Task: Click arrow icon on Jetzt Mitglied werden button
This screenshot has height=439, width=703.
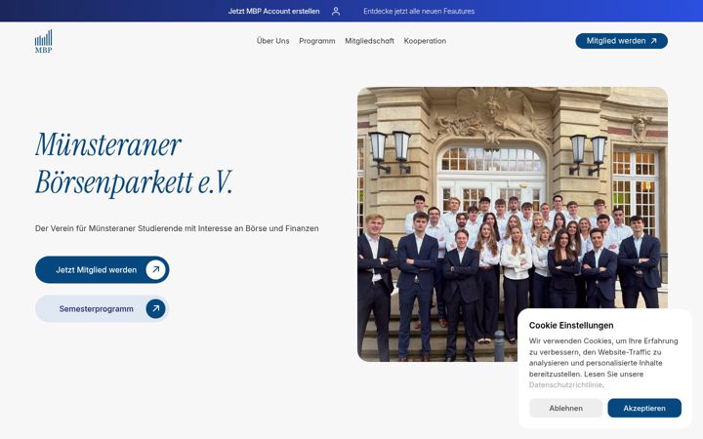Action: click(155, 269)
